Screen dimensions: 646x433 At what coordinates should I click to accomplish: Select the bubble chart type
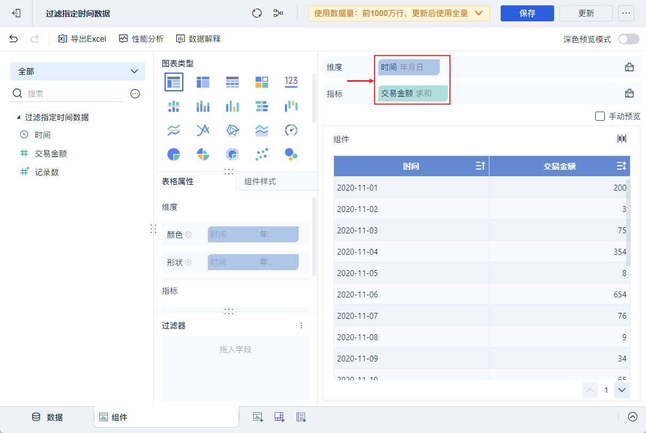pos(291,154)
